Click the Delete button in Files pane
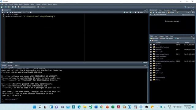Viewport: 196px width, 110px height. pyautogui.click(x=163, y=38)
